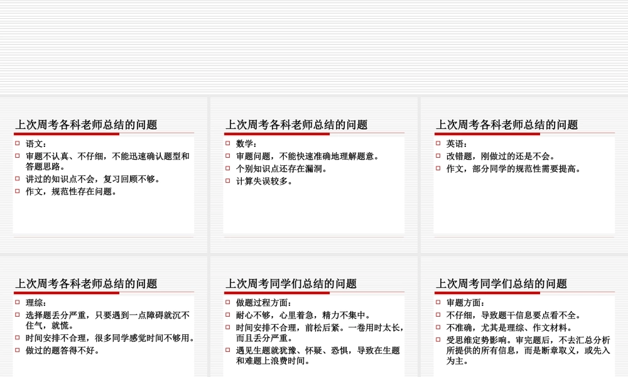628x377 pixels.
Task: Select the bullet text 理综：
Action: pyautogui.click(x=36, y=303)
